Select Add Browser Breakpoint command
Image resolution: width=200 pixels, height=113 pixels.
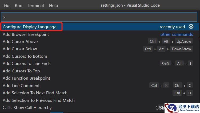pyautogui.click(x=99, y=34)
